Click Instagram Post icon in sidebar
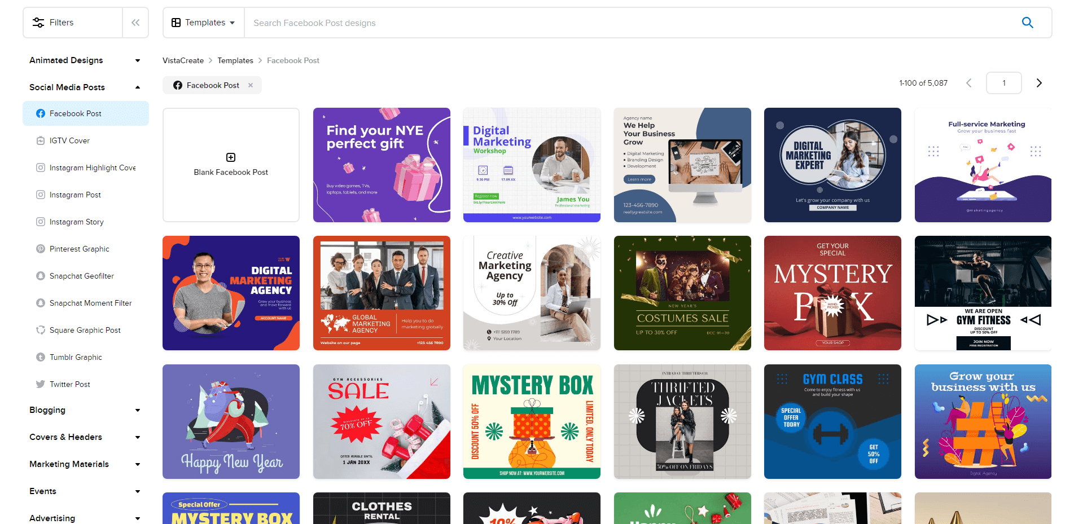Viewport: 1074px width, 524px height. [x=41, y=195]
